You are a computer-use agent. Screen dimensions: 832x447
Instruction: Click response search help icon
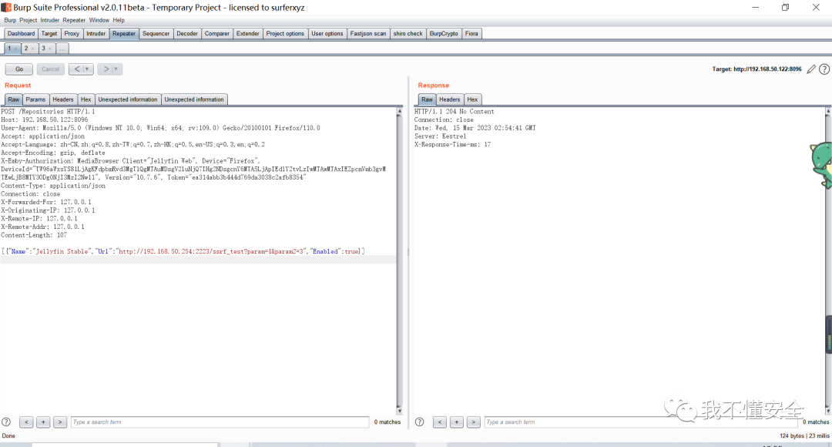click(419, 422)
